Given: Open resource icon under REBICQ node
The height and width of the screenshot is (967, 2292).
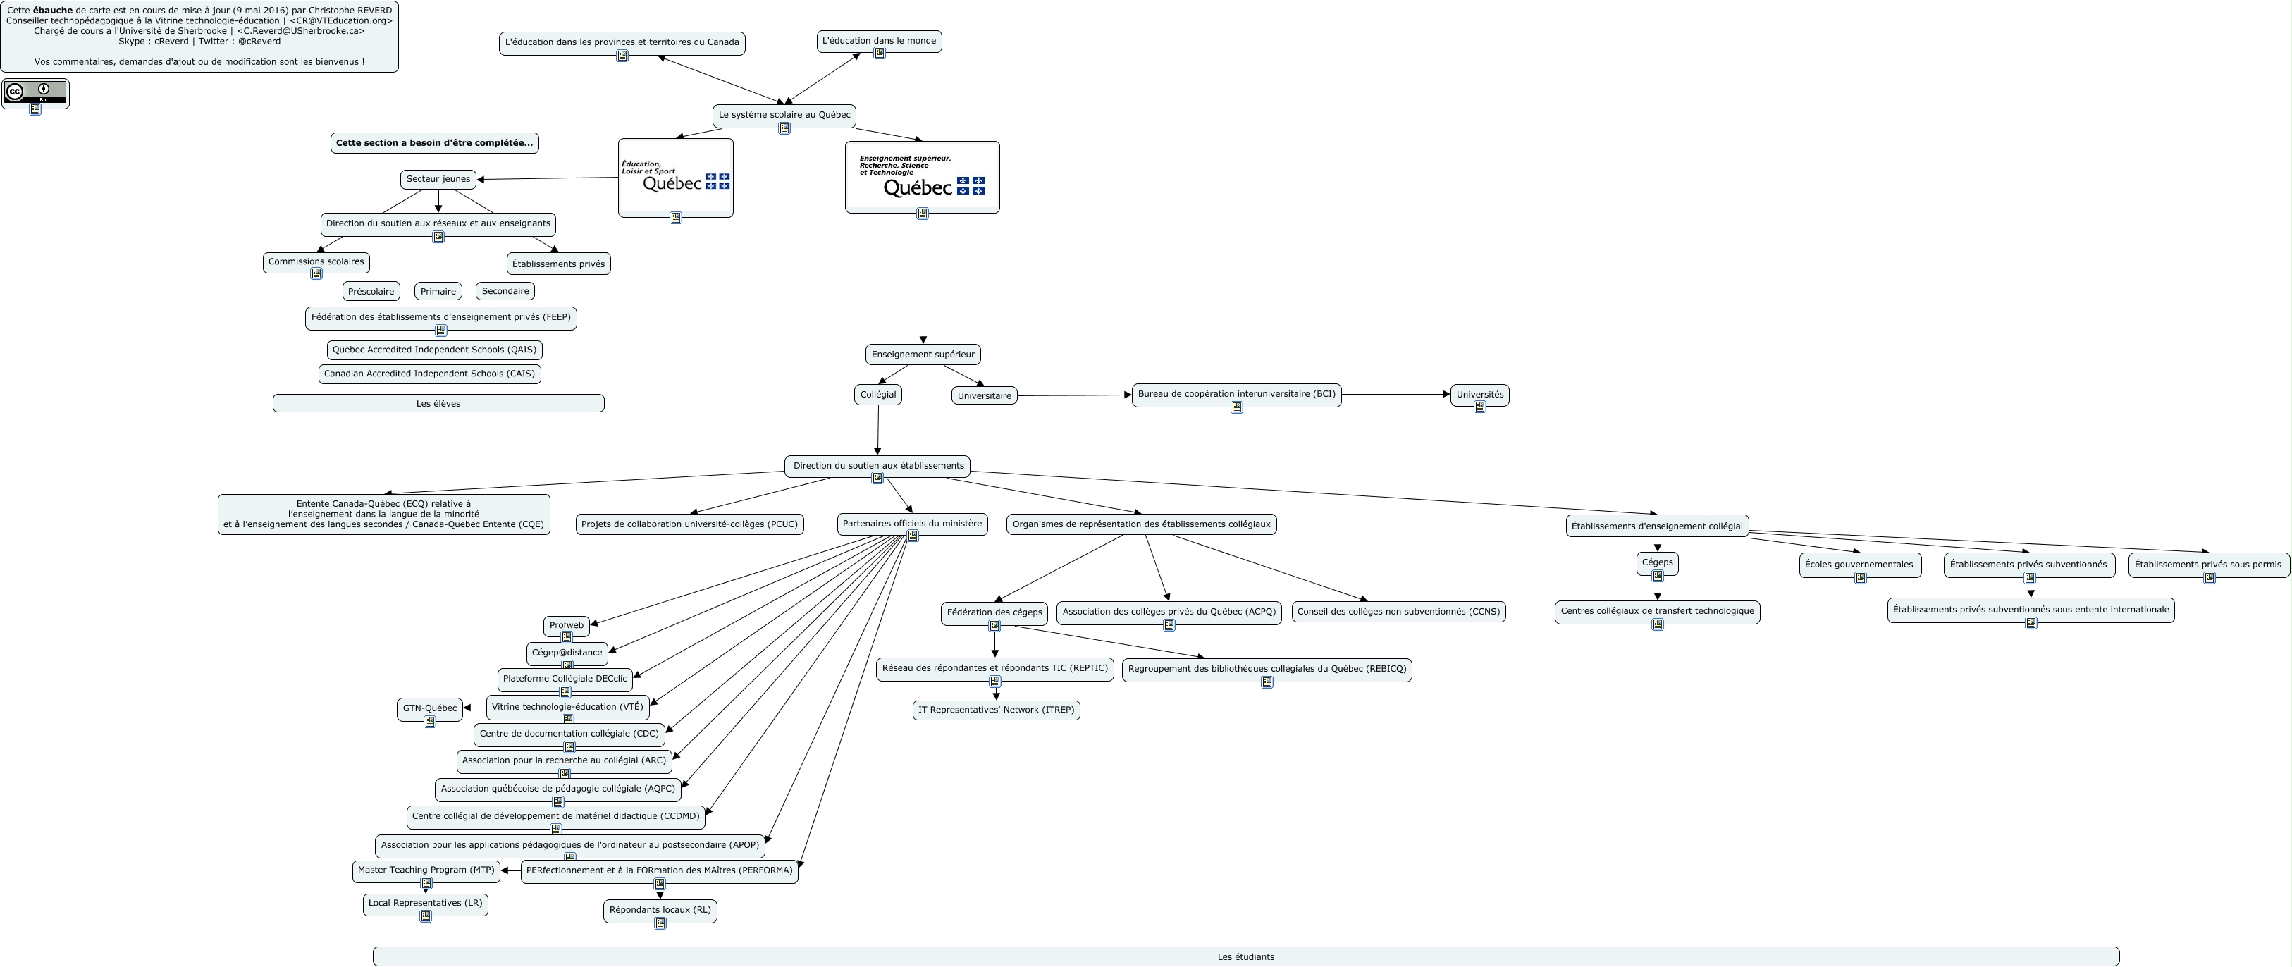Looking at the screenshot, I should (x=1267, y=682).
